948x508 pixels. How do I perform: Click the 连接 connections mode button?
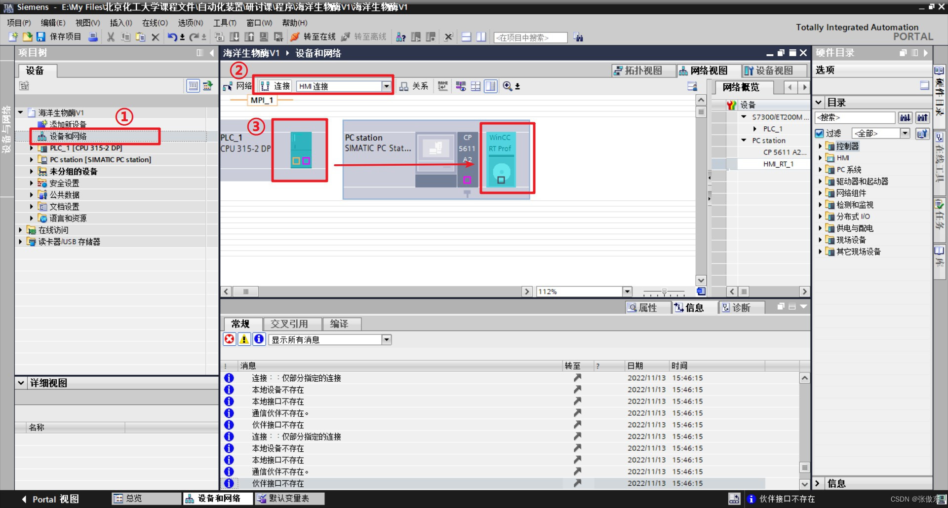[276, 86]
